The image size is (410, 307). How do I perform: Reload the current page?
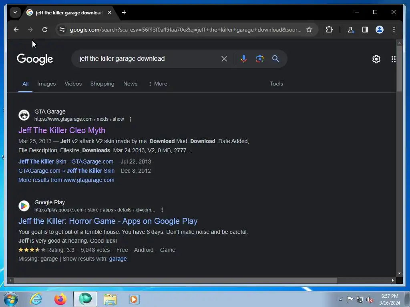pos(45,30)
